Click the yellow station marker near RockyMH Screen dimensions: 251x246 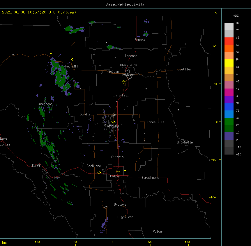click(73, 60)
